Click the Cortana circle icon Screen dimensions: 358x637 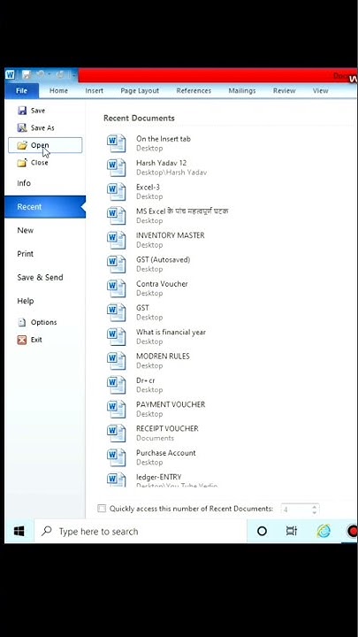(x=263, y=531)
